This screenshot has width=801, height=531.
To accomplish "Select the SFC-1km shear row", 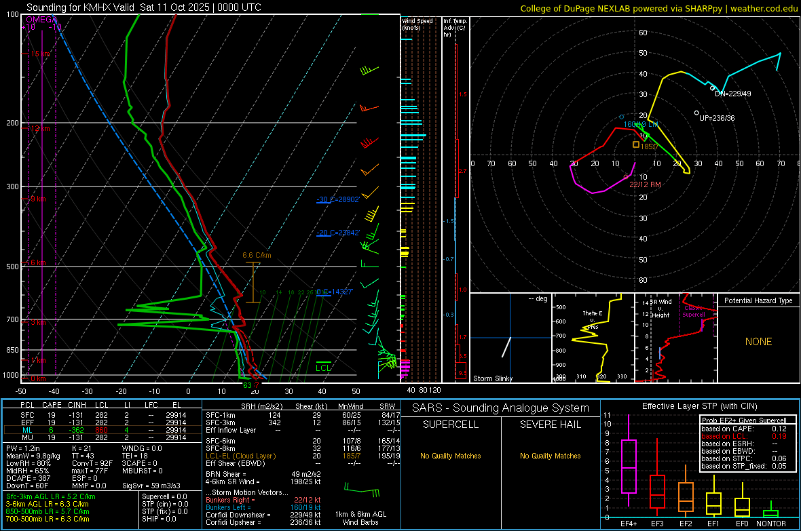I will point(303,415).
